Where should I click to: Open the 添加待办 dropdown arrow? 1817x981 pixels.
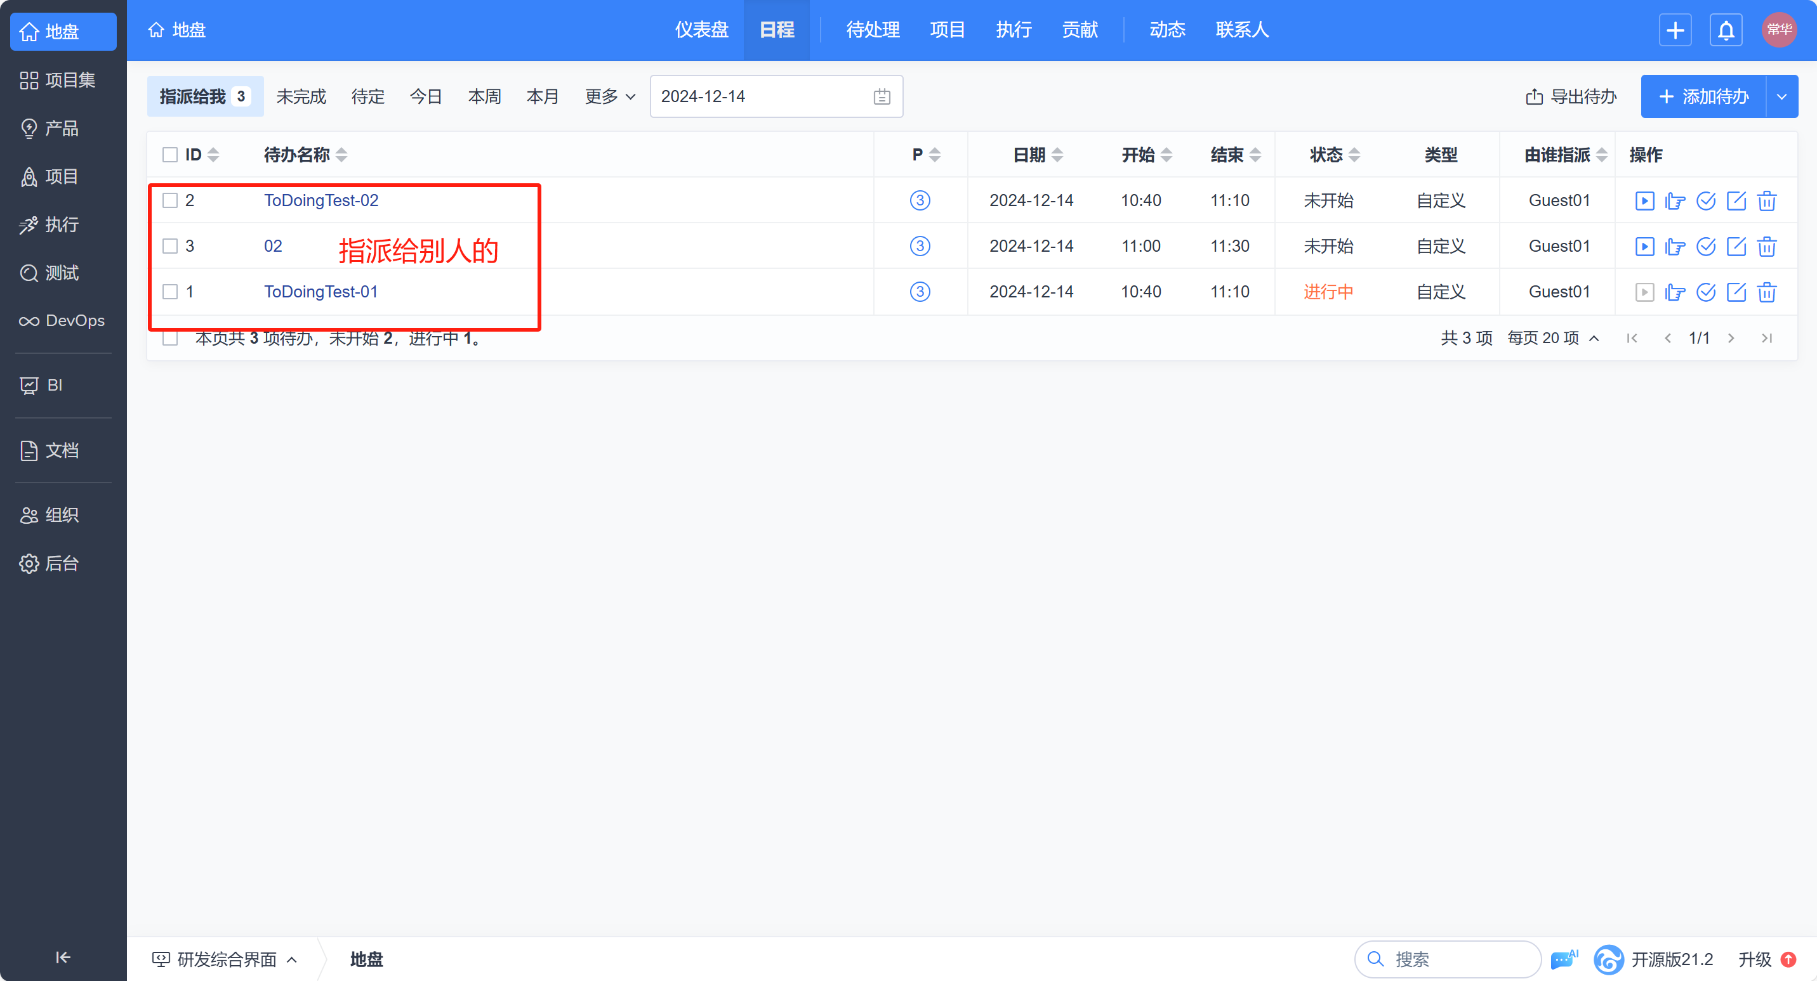tap(1781, 96)
